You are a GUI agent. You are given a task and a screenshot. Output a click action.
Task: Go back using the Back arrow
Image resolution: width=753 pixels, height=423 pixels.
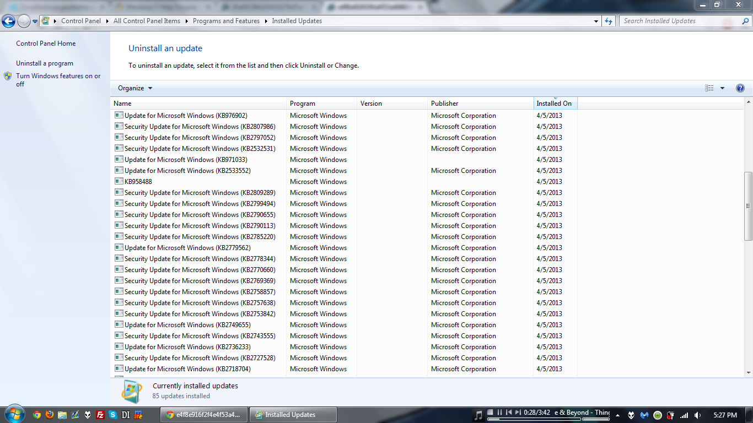pos(8,21)
